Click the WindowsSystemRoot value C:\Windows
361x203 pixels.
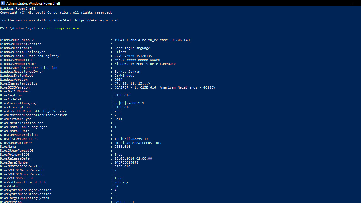coord(124,76)
